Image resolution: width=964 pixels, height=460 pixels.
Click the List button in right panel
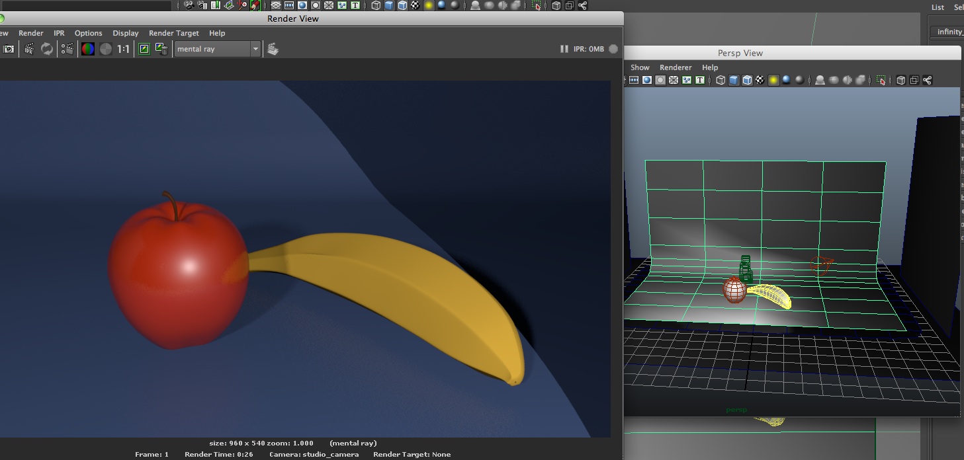[938, 7]
